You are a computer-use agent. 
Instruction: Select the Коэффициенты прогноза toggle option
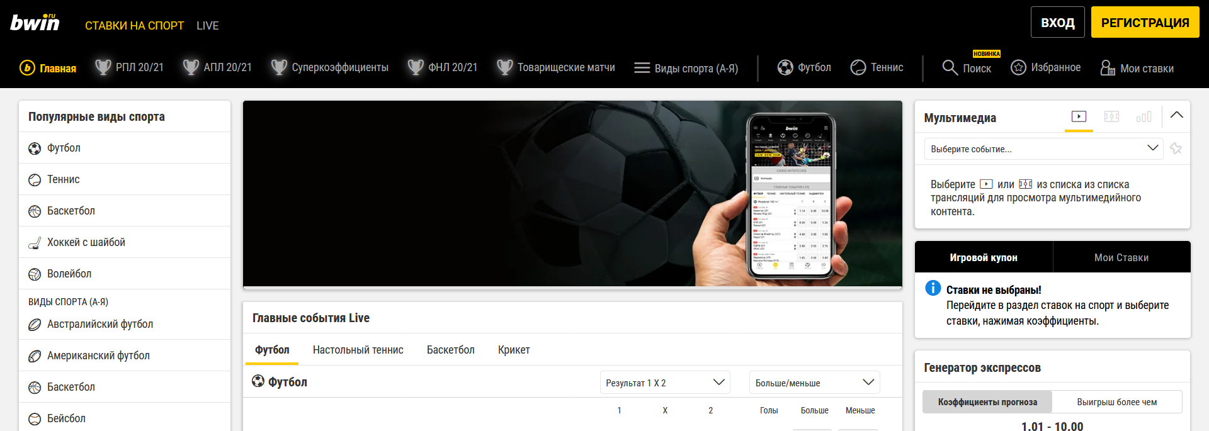point(987,402)
